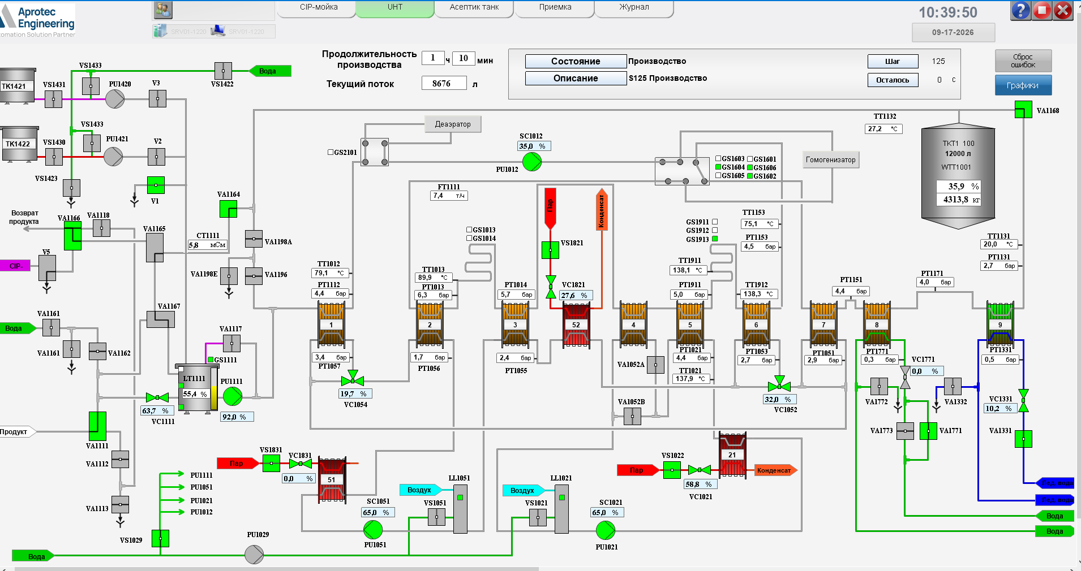Click the date 09-17-2026 display

[x=953, y=32]
